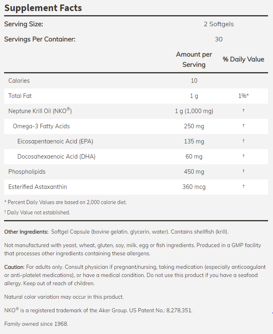The height and width of the screenshot is (334, 273).
Task: Click the Total Fat row label
Action: 20,96
